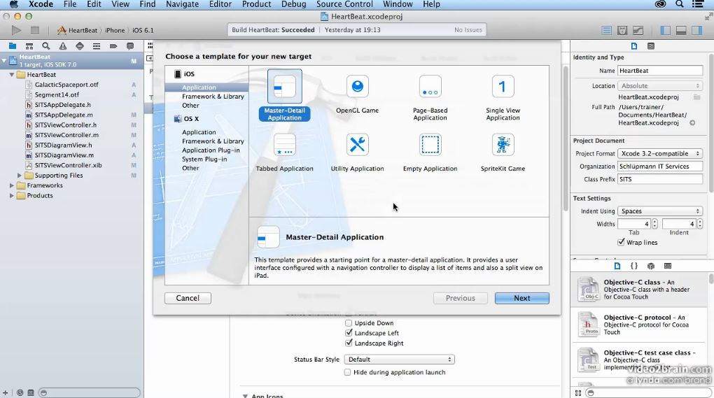Select the Master-Detail Application template

tap(285, 96)
